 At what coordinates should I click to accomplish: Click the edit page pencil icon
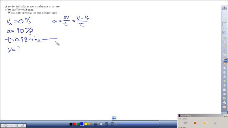(17, 126)
